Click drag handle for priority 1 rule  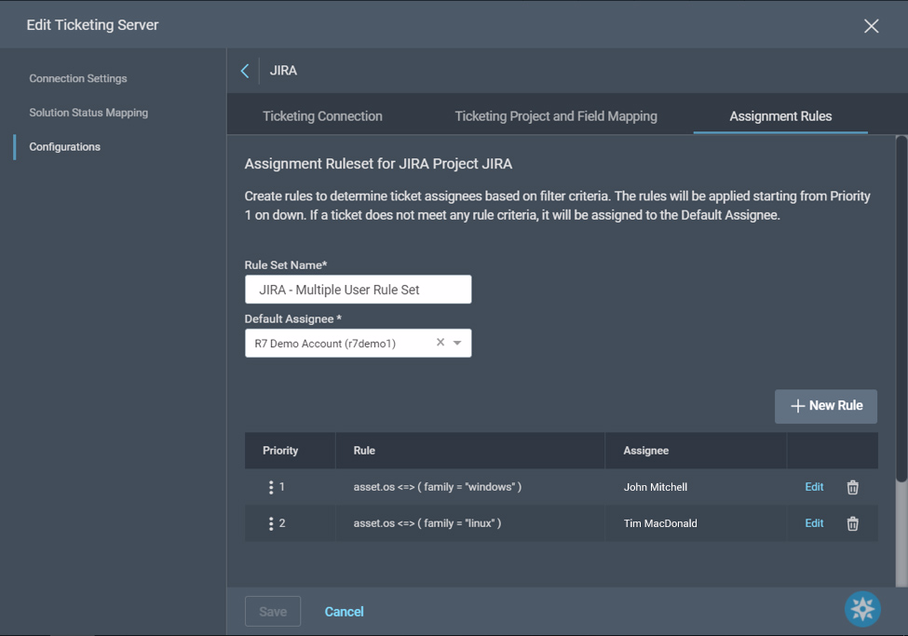coord(271,487)
